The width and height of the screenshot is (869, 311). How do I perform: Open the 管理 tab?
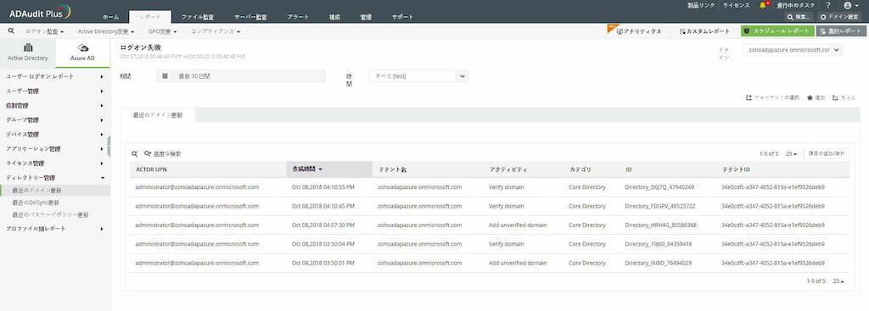(366, 17)
